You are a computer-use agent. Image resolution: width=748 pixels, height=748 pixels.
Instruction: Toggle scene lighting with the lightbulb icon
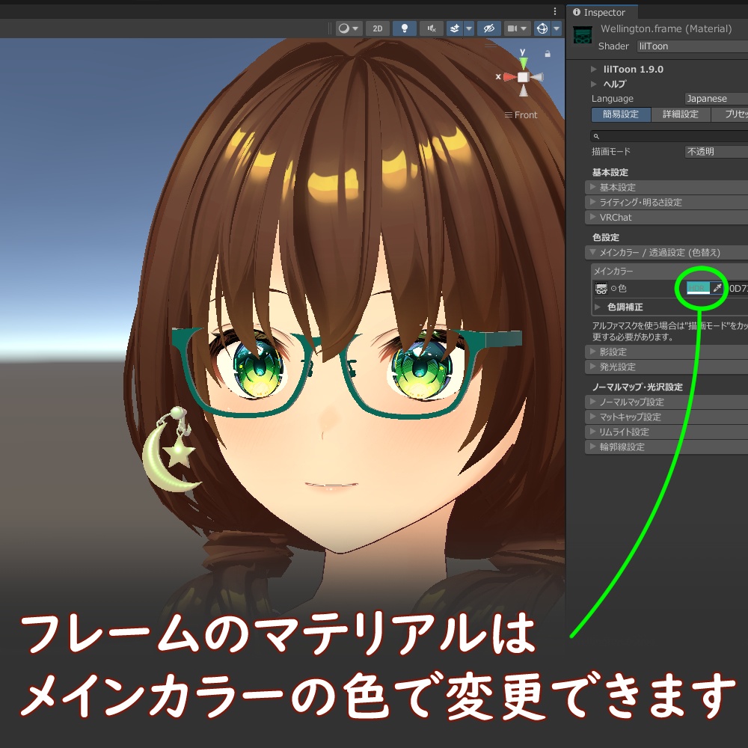(405, 28)
